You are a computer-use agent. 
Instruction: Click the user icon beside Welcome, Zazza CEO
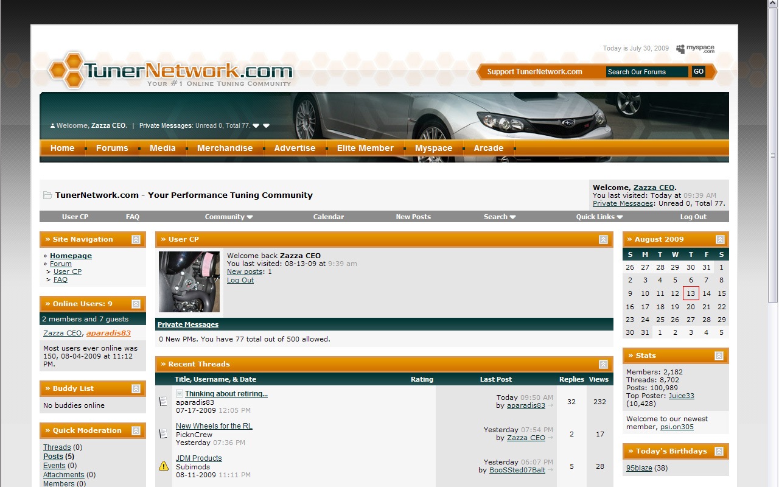[x=52, y=126]
